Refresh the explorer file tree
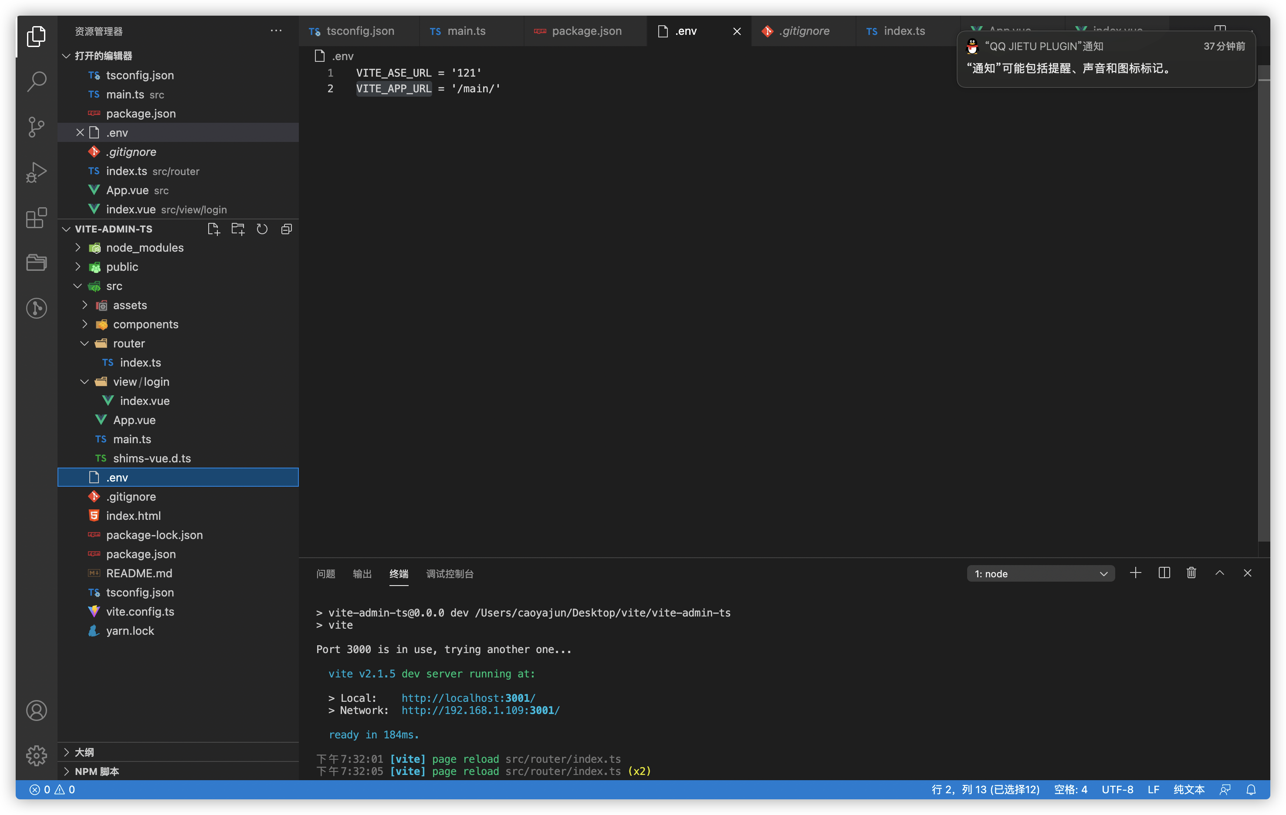The image size is (1286, 815). coord(262,229)
